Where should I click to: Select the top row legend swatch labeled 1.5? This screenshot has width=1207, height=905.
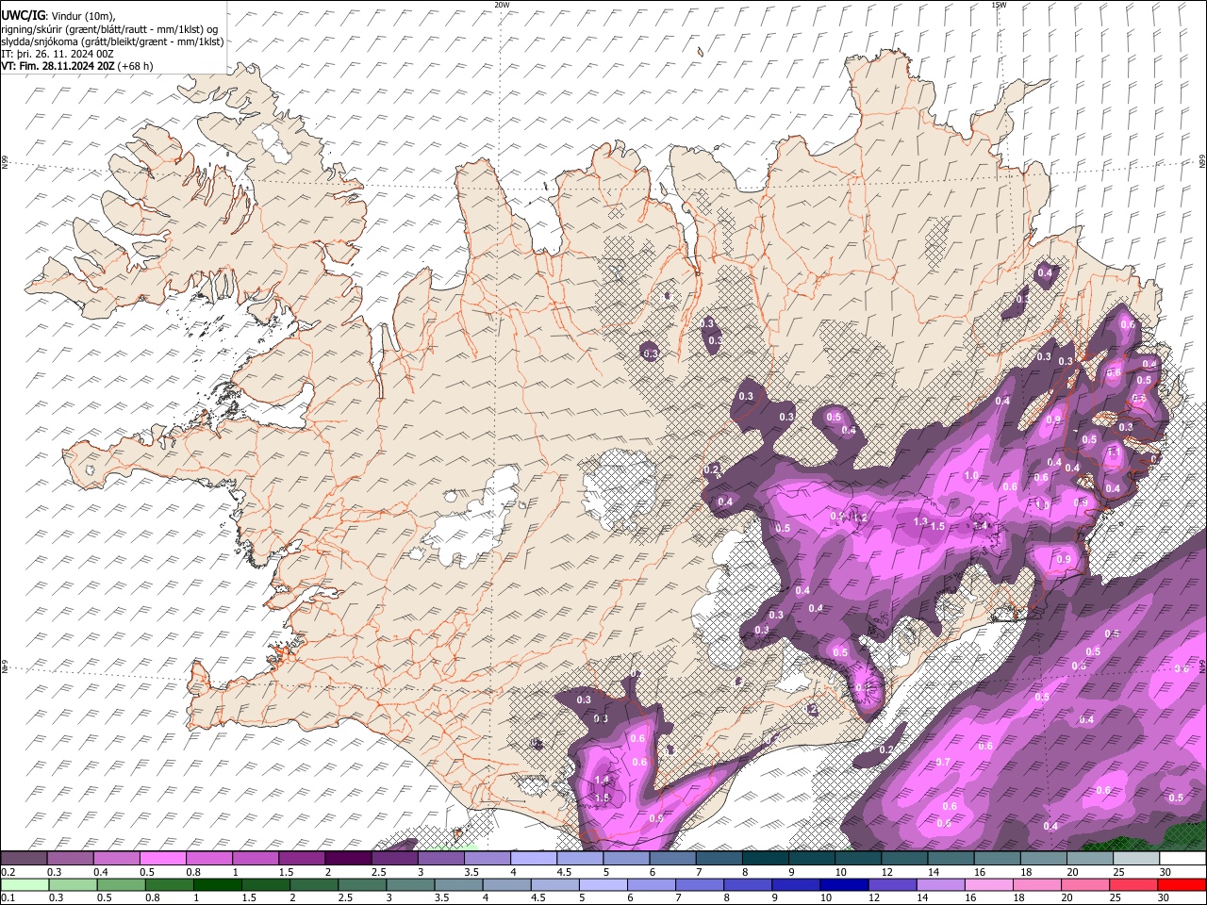point(302,858)
